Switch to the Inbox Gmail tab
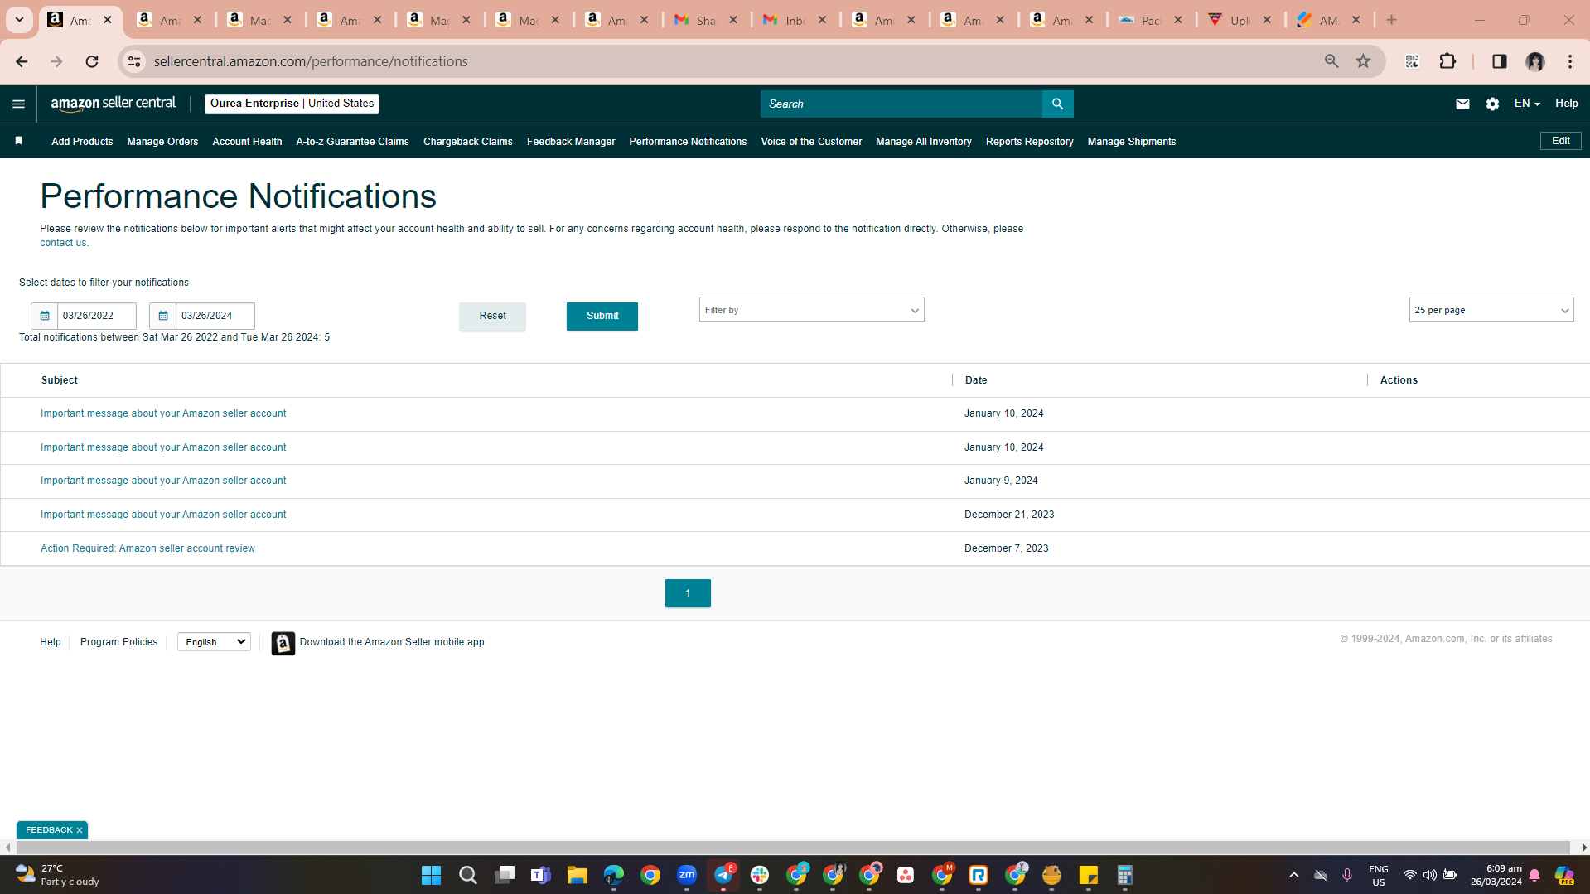Viewport: 1590px width, 894px height. tap(794, 20)
